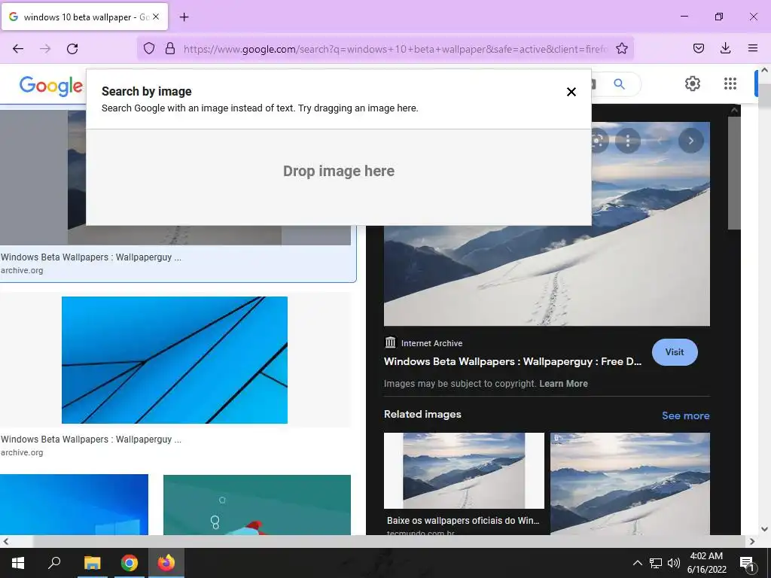Open the Firefox downloads panel
The width and height of the screenshot is (771, 578).
[725, 48]
